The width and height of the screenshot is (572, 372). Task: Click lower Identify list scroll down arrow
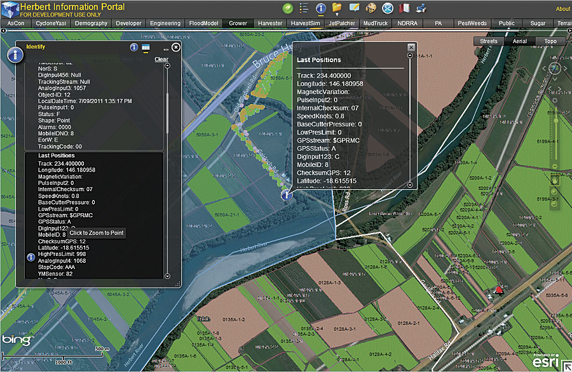[167, 276]
